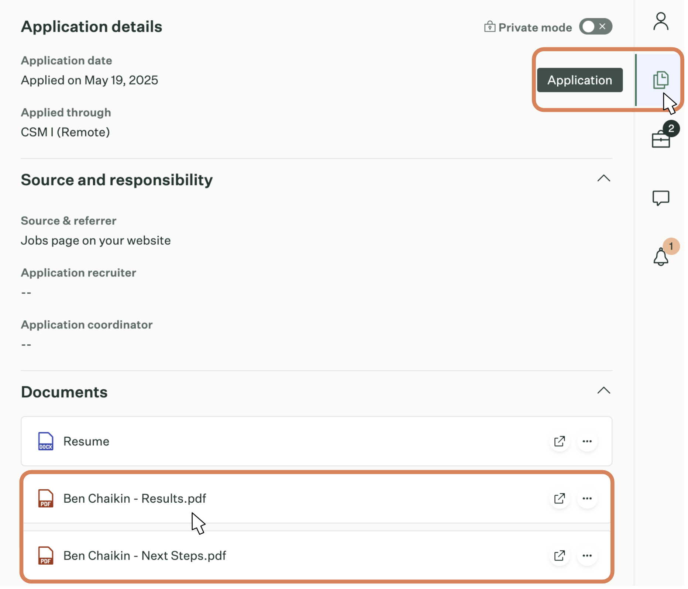The image size is (688, 589).
Task: Open the notifications bell icon
Action: coord(661,257)
